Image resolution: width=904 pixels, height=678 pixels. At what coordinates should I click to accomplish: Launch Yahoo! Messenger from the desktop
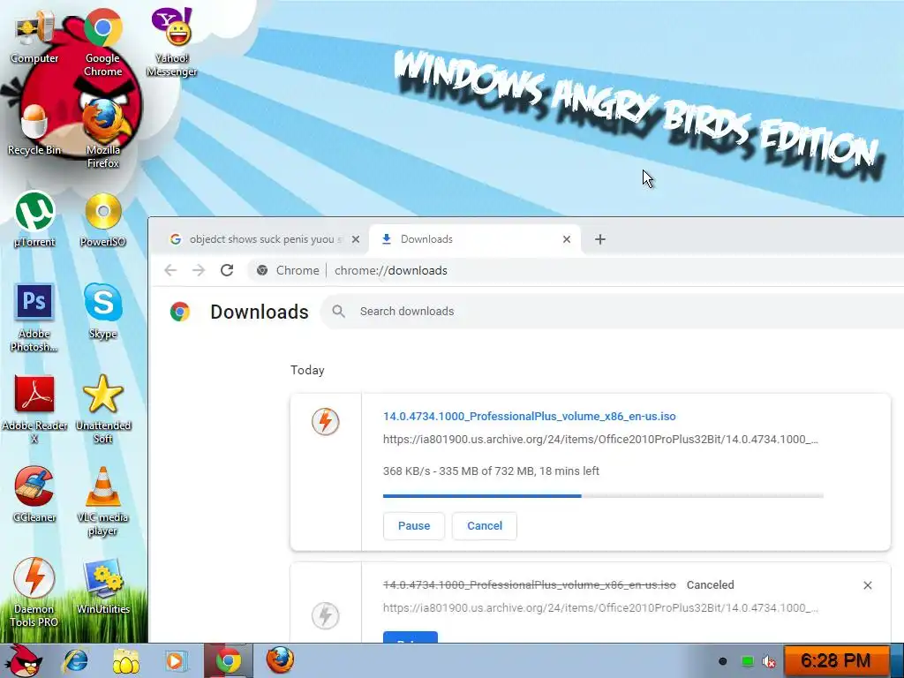(171, 42)
